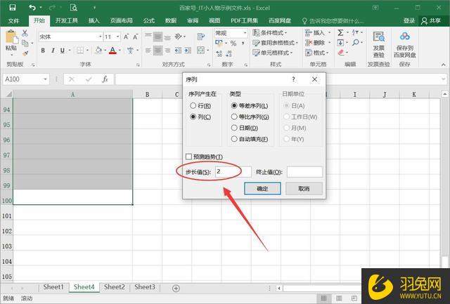450x304 pixels.
Task: Click the Decrease Indent icon
Action: pos(178,51)
